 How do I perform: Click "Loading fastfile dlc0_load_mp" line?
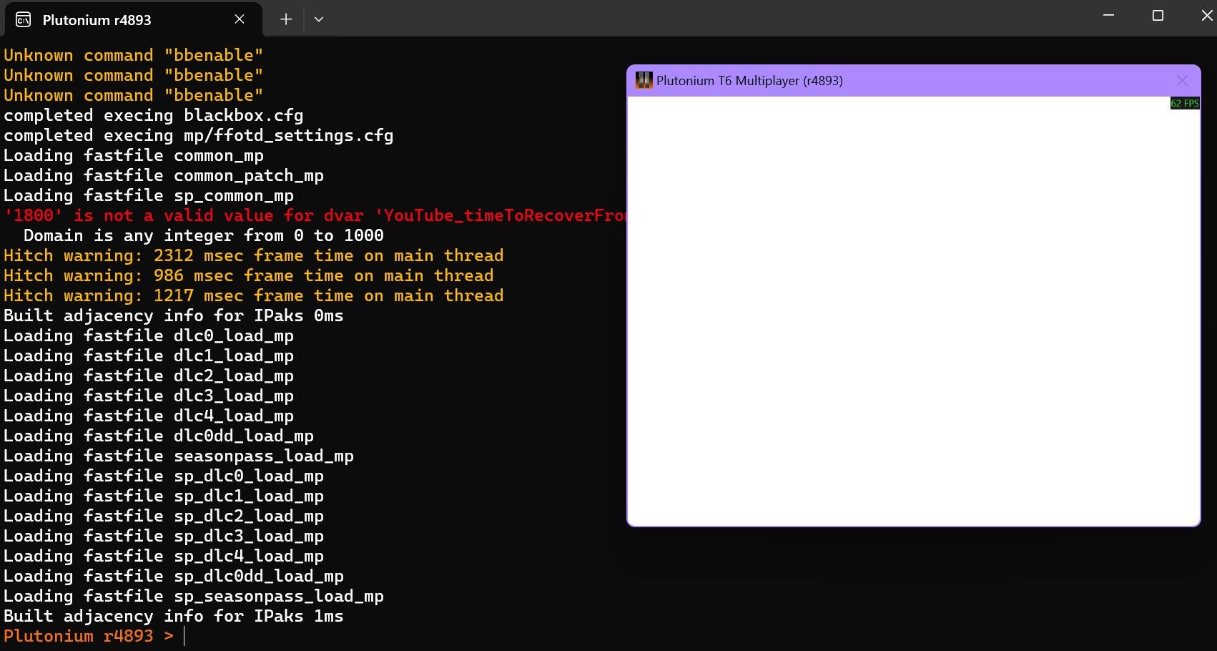point(148,336)
